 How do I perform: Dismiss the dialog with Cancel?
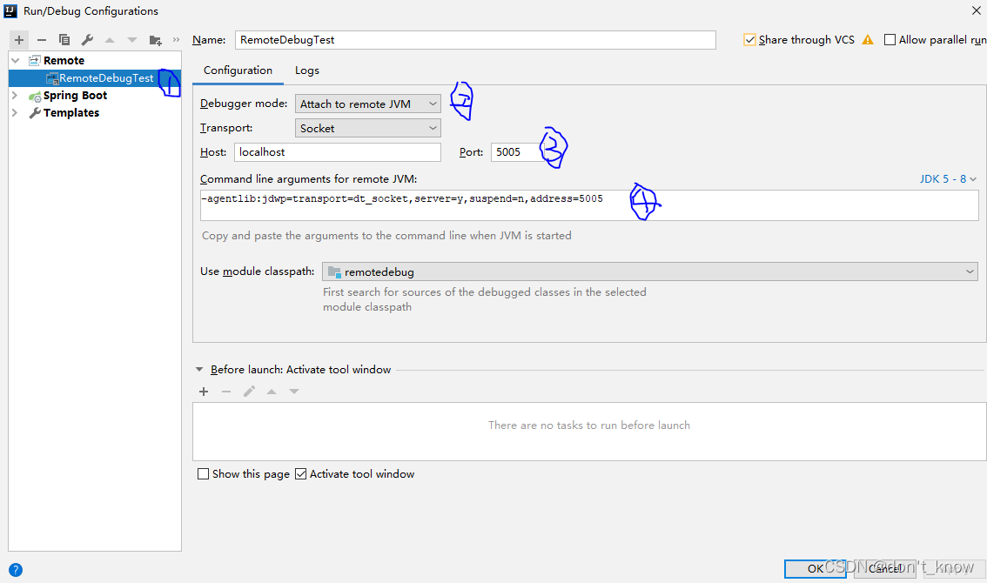click(x=885, y=568)
